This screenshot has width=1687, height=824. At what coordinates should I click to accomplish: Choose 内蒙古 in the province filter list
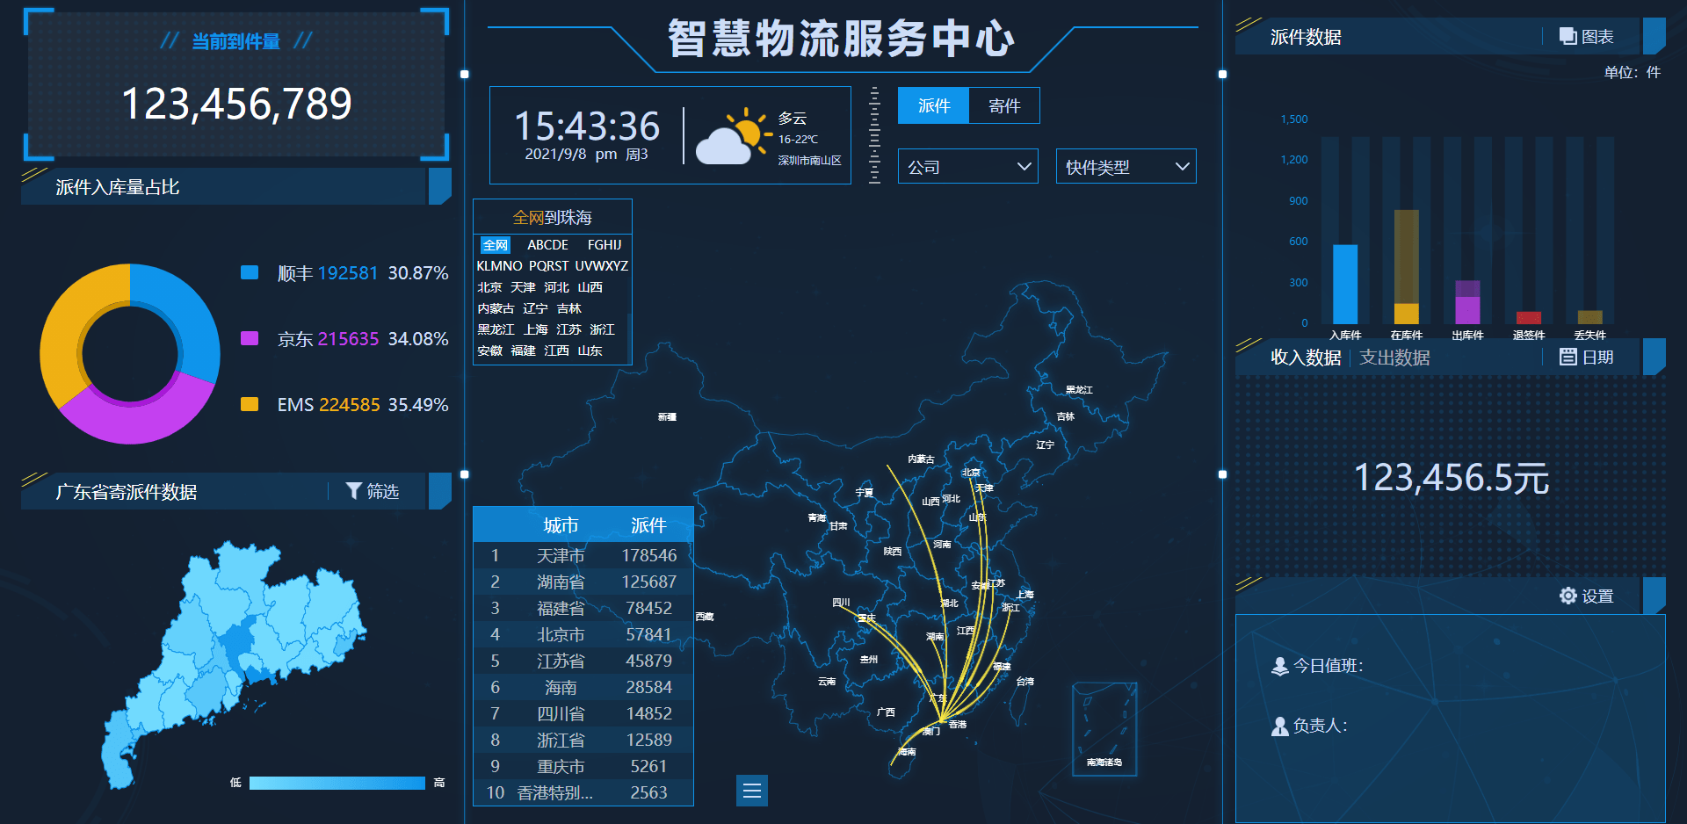coord(496,308)
